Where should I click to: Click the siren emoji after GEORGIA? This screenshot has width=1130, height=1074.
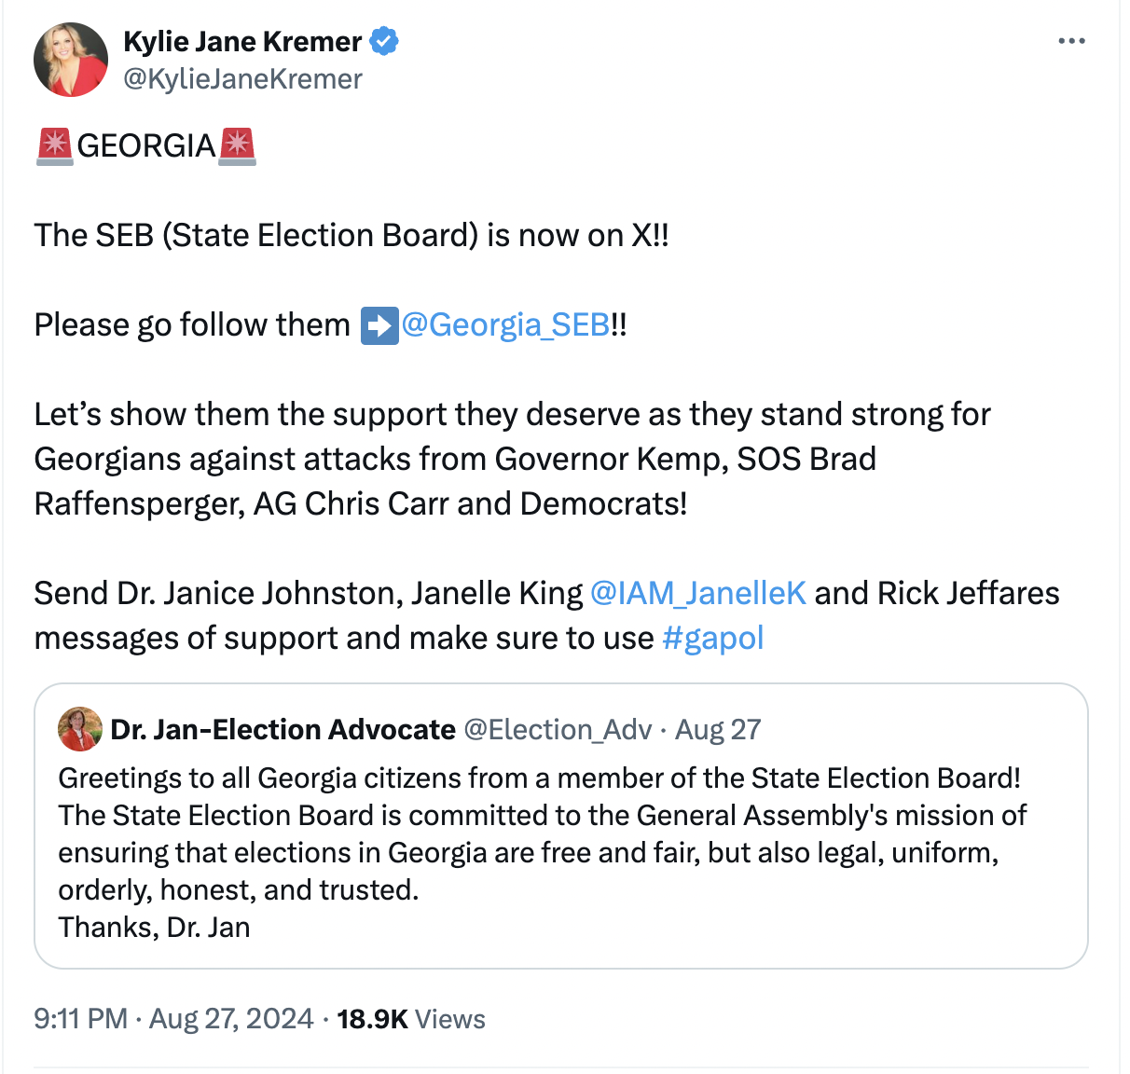pyautogui.click(x=237, y=146)
